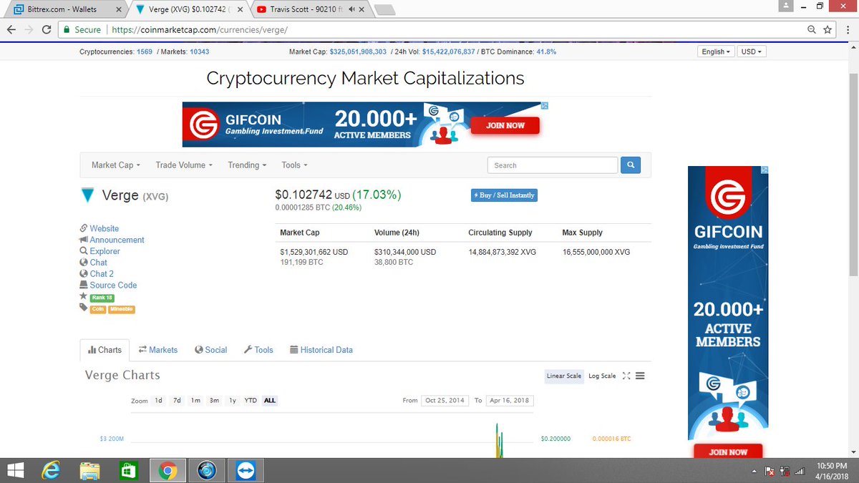Screen dimensions: 859x483
Task: Switch to the Markets tab
Action: coord(157,350)
